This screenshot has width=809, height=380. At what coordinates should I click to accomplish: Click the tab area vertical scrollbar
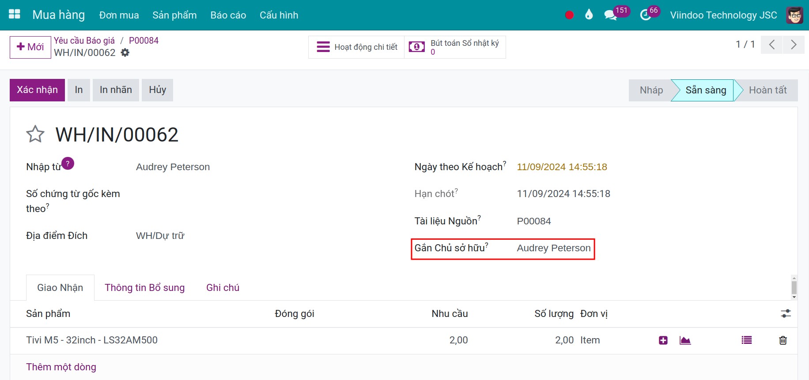tap(794, 287)
